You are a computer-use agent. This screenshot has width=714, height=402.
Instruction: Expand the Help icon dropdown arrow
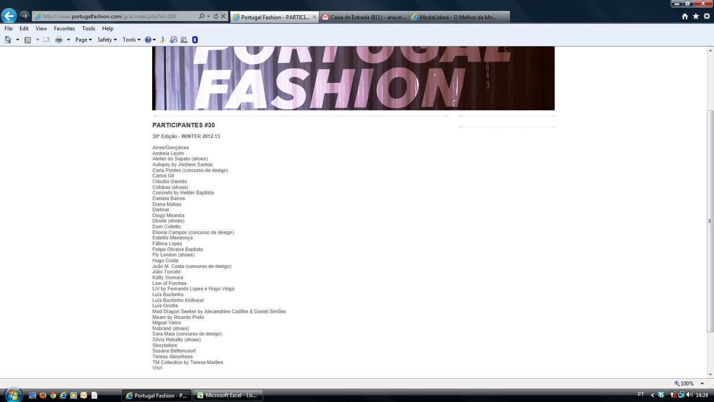click(154, 40)
